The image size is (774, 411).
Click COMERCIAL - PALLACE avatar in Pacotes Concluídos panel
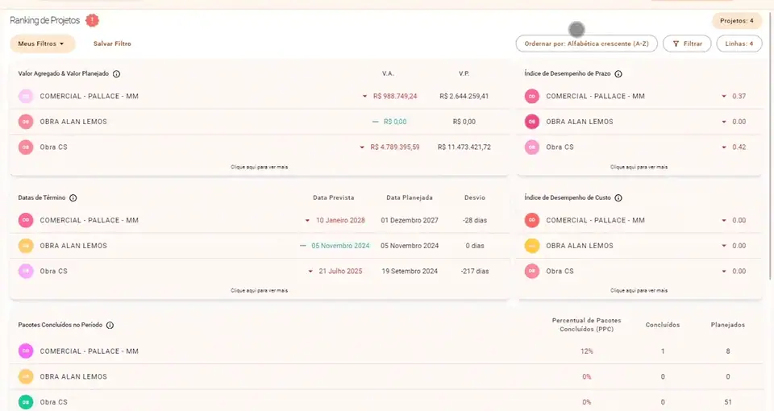pyautogui.click(x=26, y=351)
